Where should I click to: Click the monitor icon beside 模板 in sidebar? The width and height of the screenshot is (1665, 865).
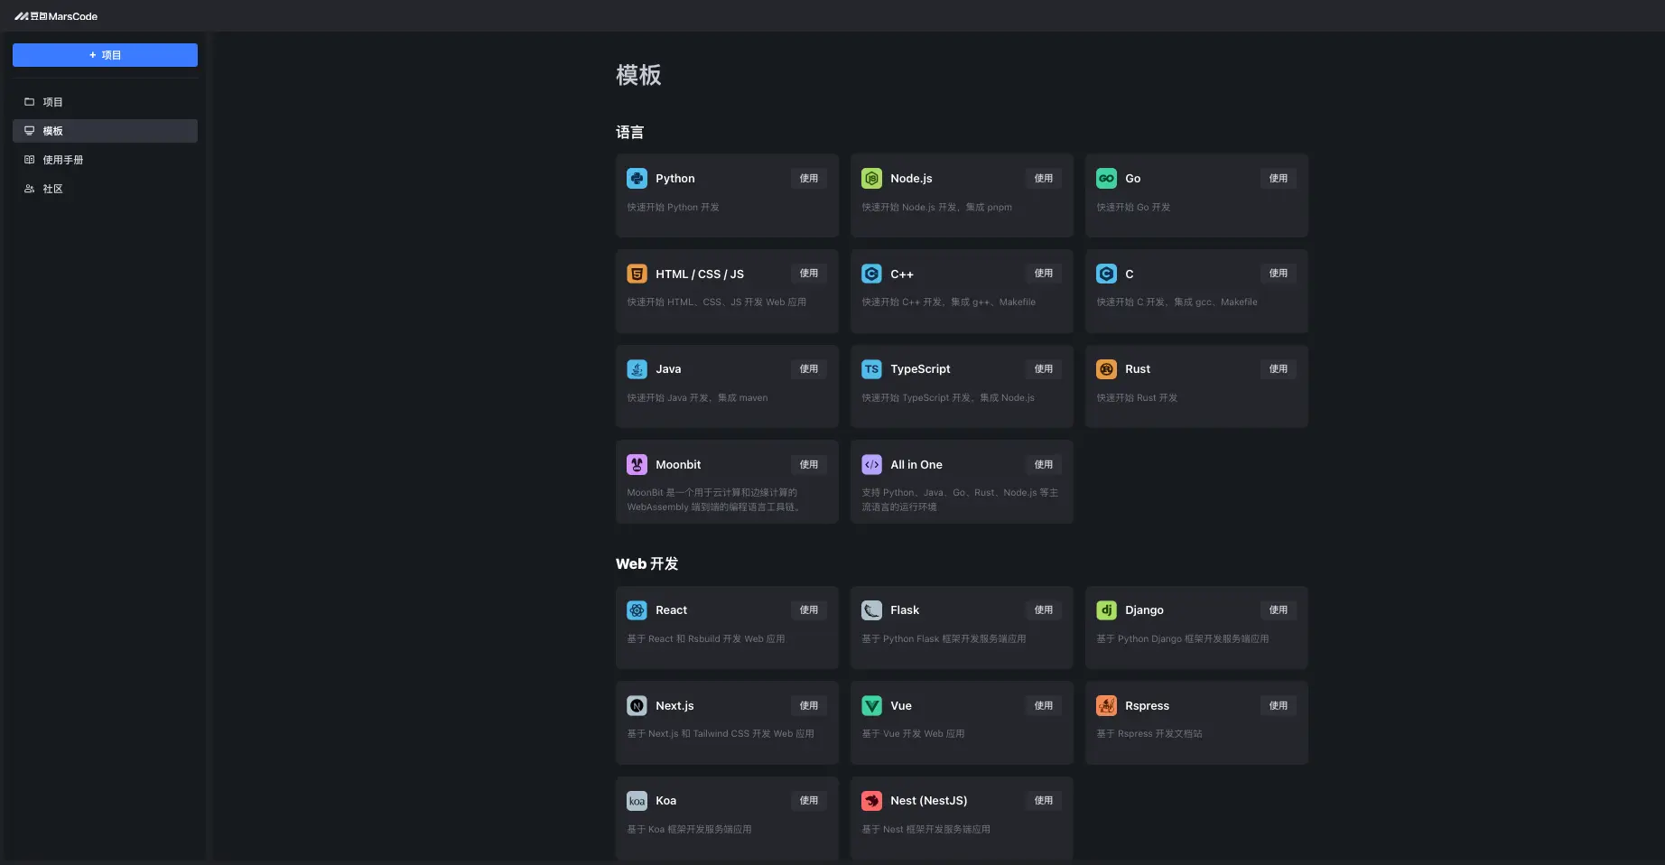pyautogui.click(x=29, y=131)
